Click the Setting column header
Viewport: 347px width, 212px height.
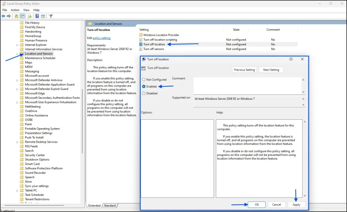144,30
